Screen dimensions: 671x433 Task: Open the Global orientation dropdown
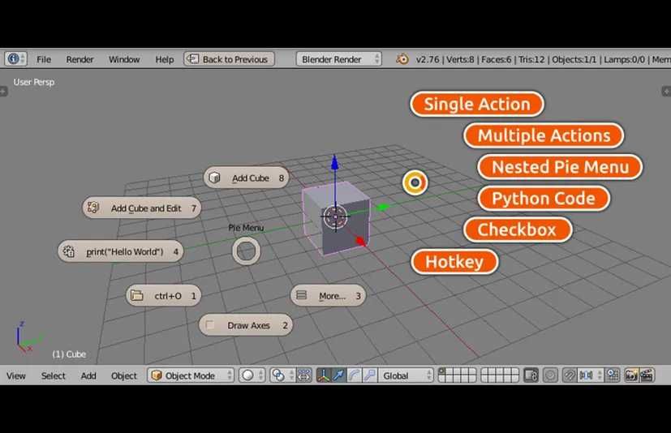[x=406, y=375]
